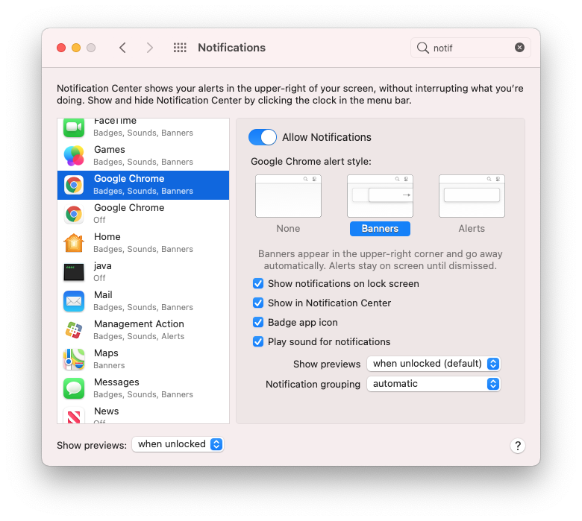Image resolution: width=582 pixels, height=521 pixels.
Task: Close the window with the red button
Action: [61, 48]
